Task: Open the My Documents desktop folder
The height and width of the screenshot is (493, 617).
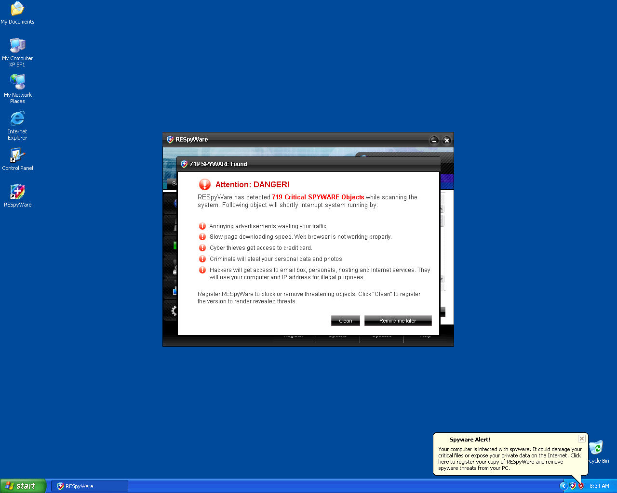Action: point(17,9)
